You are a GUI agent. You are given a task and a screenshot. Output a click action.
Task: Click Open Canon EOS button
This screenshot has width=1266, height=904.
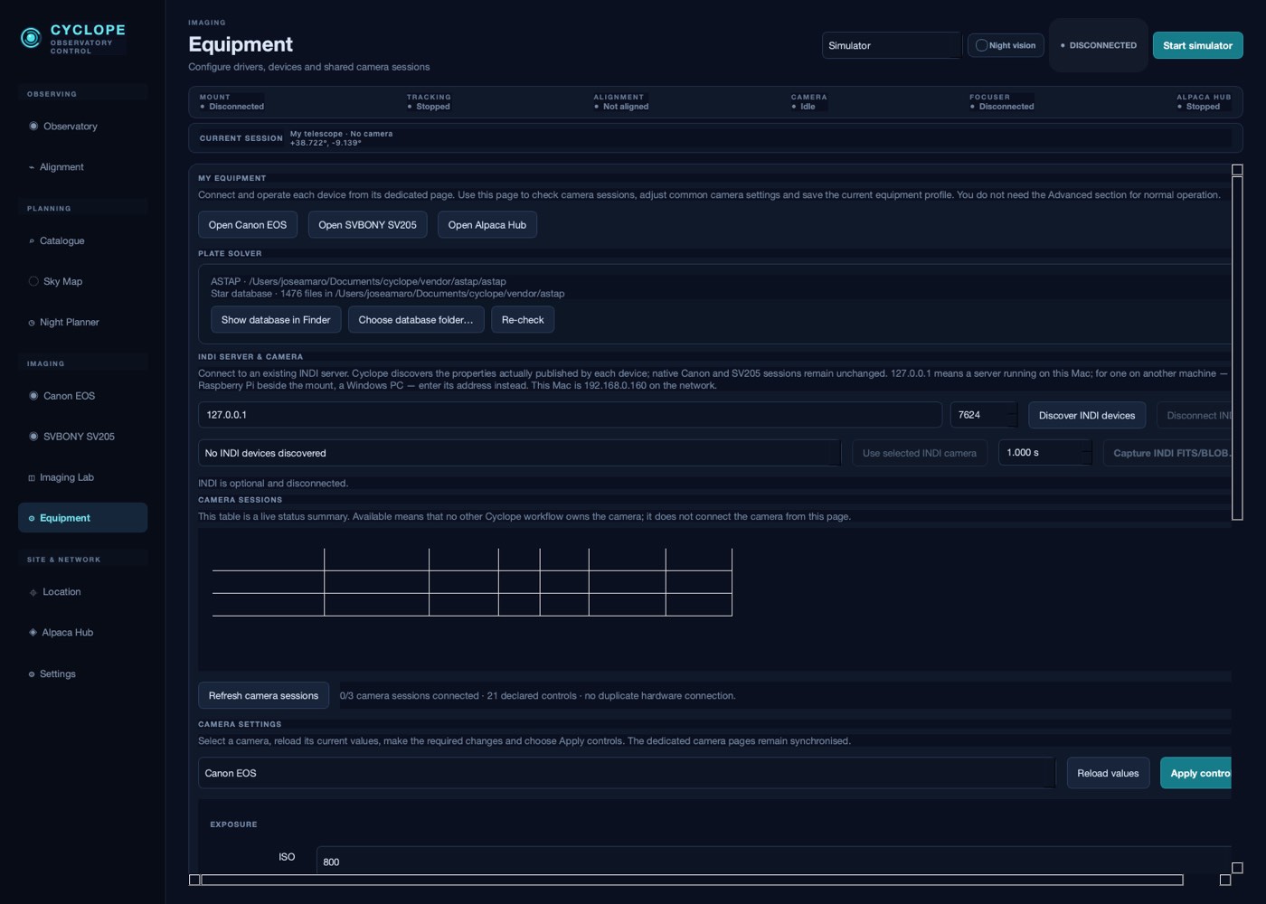pos(248,225)
